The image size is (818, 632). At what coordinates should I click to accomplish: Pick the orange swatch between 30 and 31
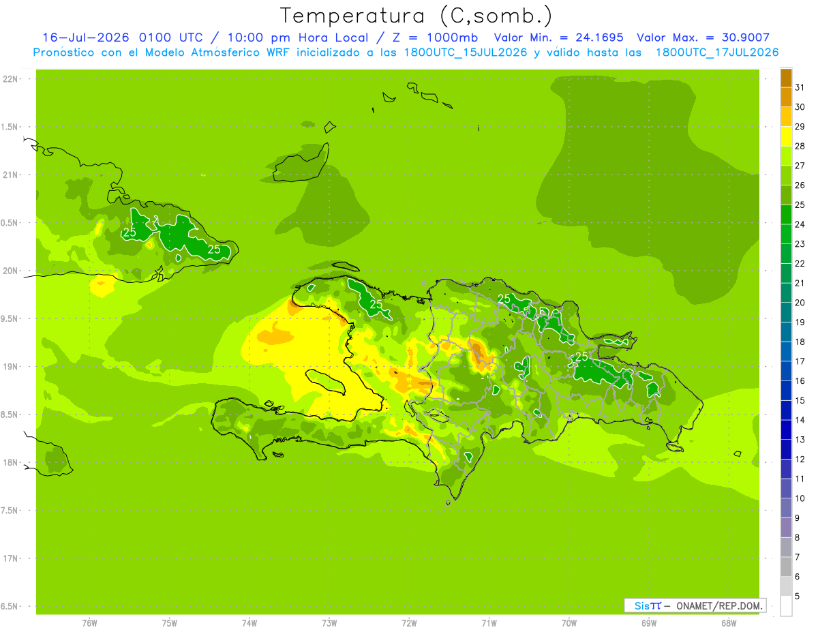[x=786, y=97]
